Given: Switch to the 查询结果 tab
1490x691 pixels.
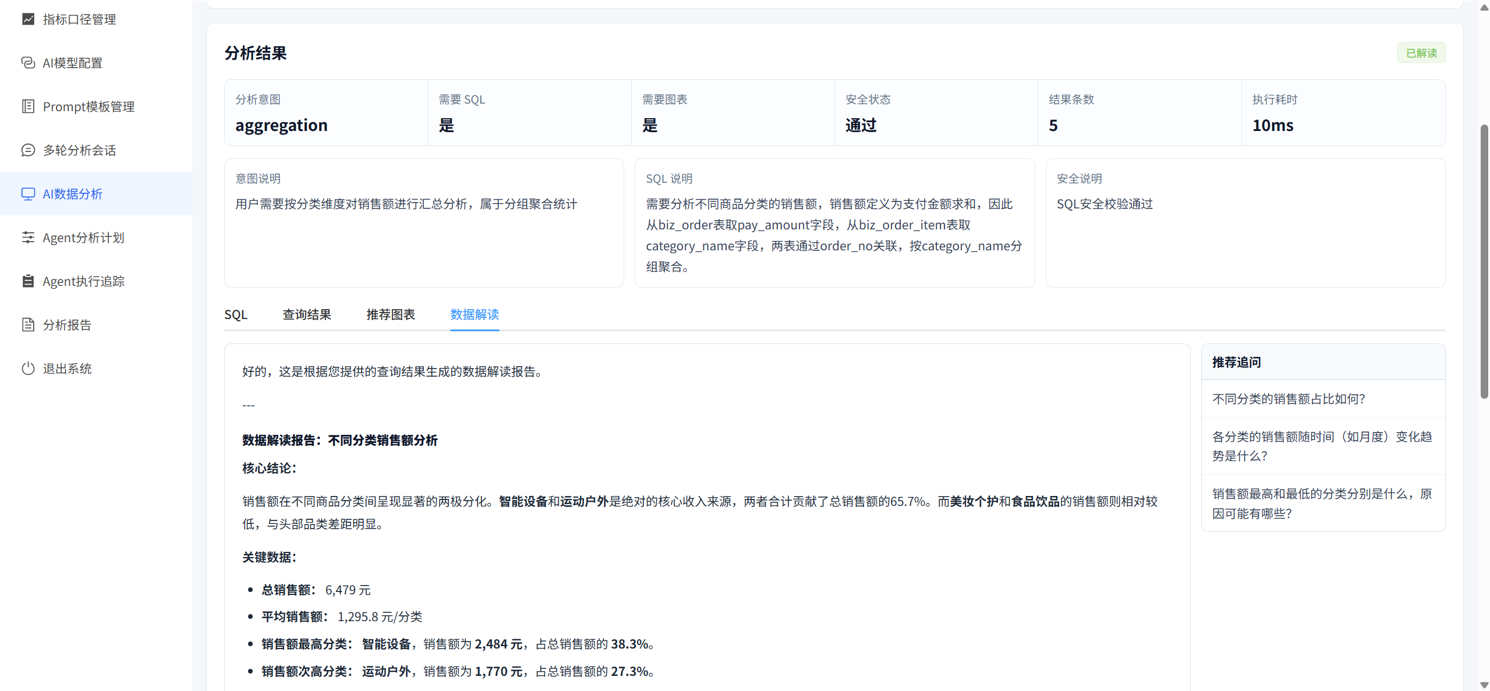Looking at the screenshot, I should pyautogui.click(x=307, y=315).
